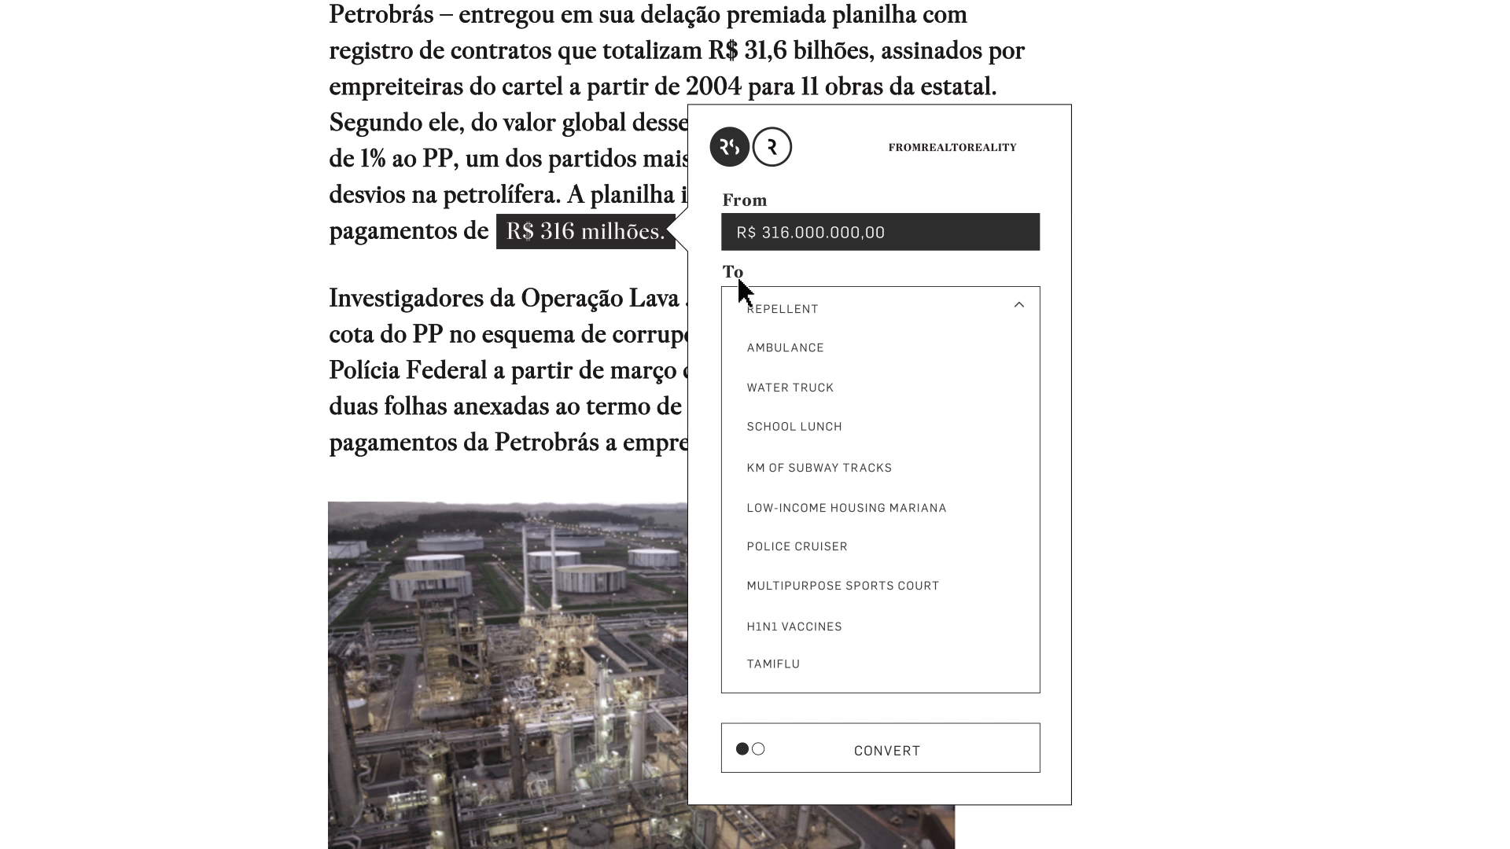This screenshot has height=849, width=1510.
Task: Click the R$ 316.000.000,00 input field
Action: (881, 231)
